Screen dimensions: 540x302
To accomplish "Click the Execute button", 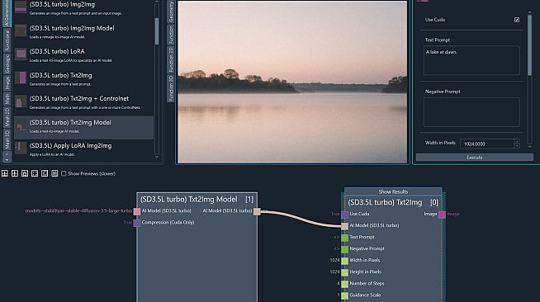I will point(474,158).
